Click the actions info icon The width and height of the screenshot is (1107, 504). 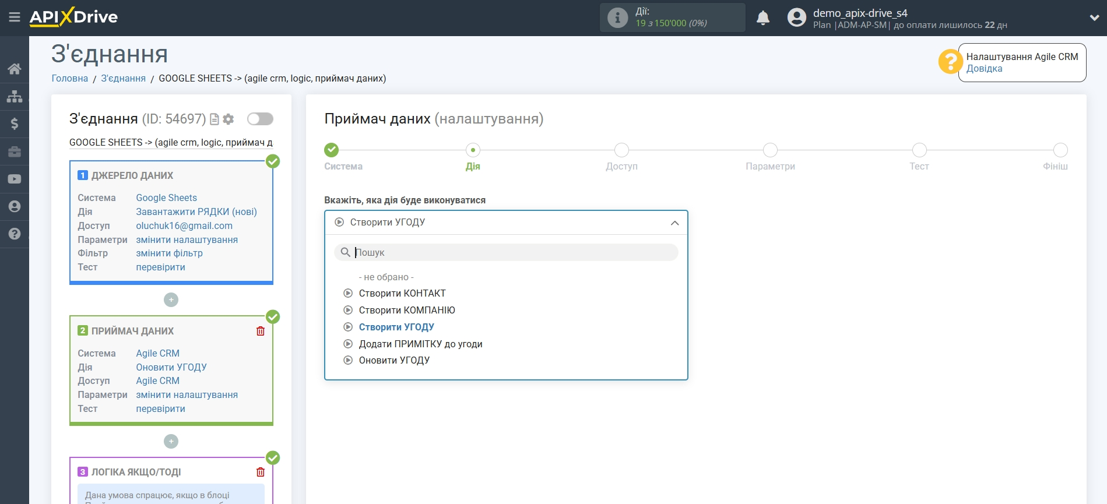[617, 17]
